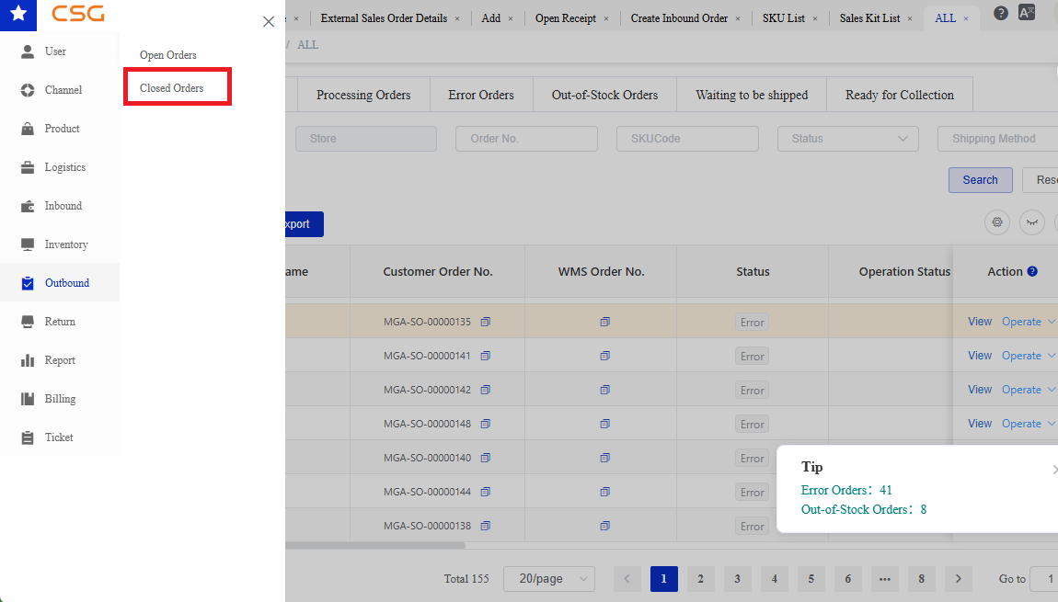The width and height of the screenshot is (1058, 602).
Task: Select the Outbound menu item
Action: click(60, 282)
